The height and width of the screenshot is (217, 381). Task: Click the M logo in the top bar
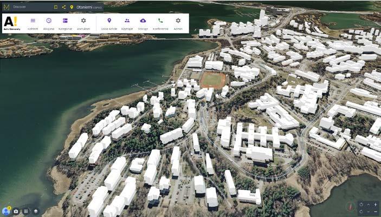click(7, 7)
